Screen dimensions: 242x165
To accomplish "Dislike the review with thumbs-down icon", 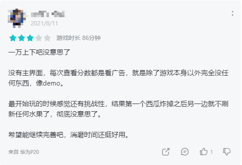I will 227,152.
